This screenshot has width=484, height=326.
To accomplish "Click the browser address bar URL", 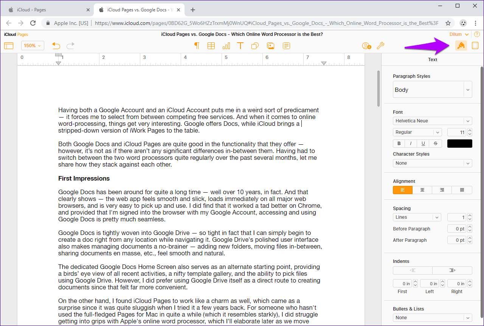I will click(x=267, y=23).
